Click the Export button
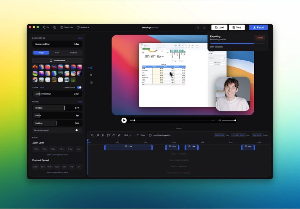 [258, 27]
